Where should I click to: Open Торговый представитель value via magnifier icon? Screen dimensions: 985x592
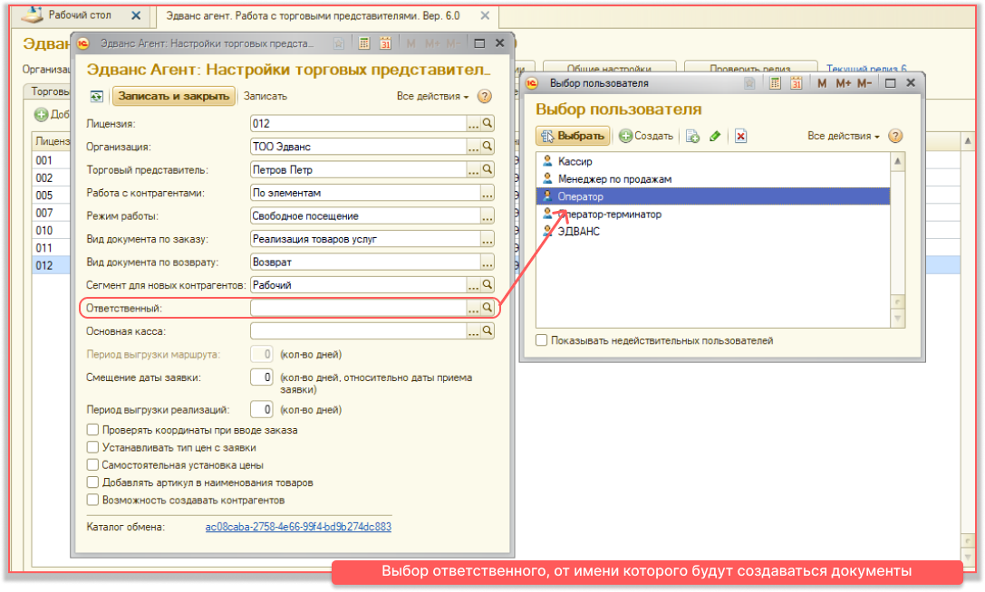(488, 170)
